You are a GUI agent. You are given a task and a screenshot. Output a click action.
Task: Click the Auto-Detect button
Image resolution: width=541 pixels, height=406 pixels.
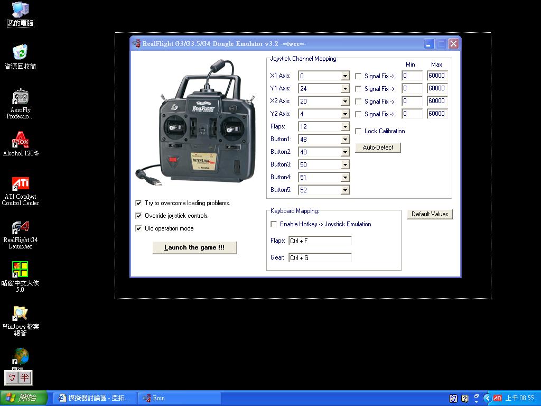[x=378, y=147]
